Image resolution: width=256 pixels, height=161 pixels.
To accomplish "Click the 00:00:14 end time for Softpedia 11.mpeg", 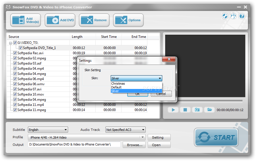I will click(x=140, y=110).
